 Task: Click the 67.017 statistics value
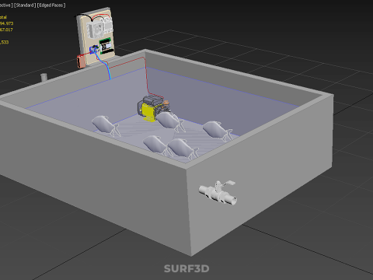[6, 30]
